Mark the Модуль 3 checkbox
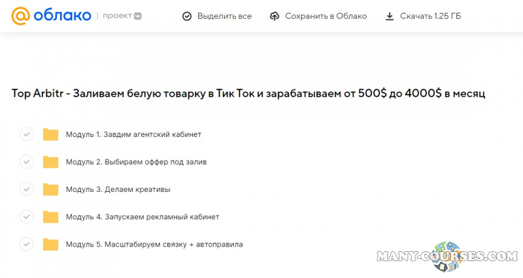523x278 pixels. coord(26,189)
